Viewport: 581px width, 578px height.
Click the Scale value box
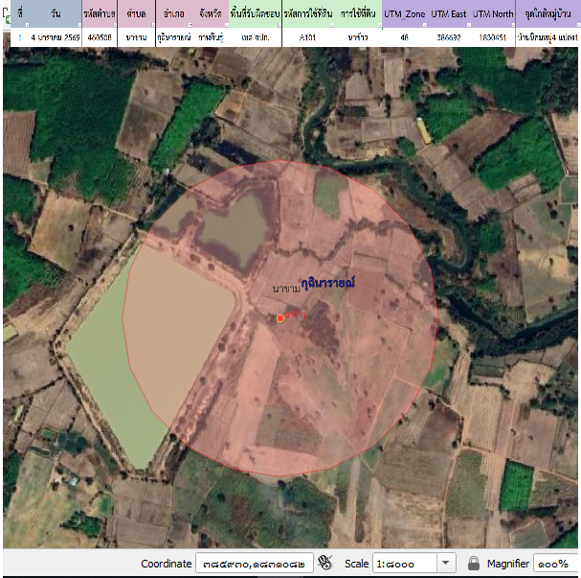404,563
